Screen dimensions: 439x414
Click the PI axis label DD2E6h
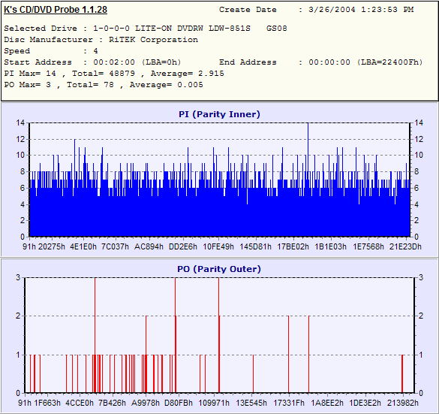pos(183,246)
